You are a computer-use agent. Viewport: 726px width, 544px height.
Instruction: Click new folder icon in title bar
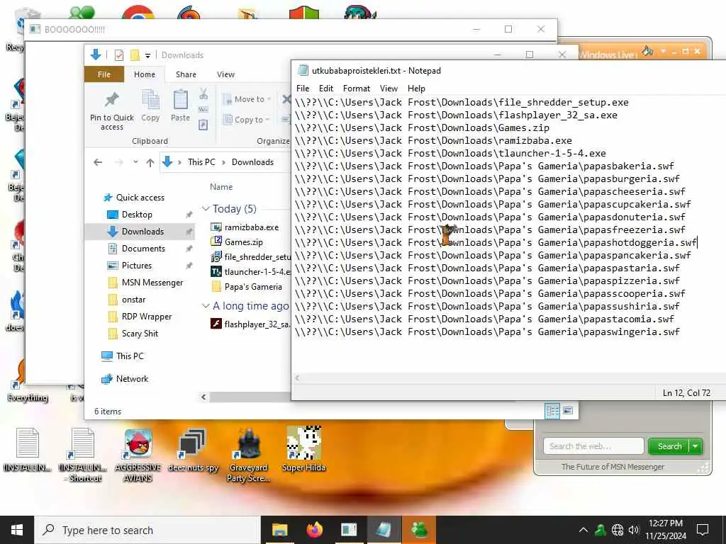point(135,55)
